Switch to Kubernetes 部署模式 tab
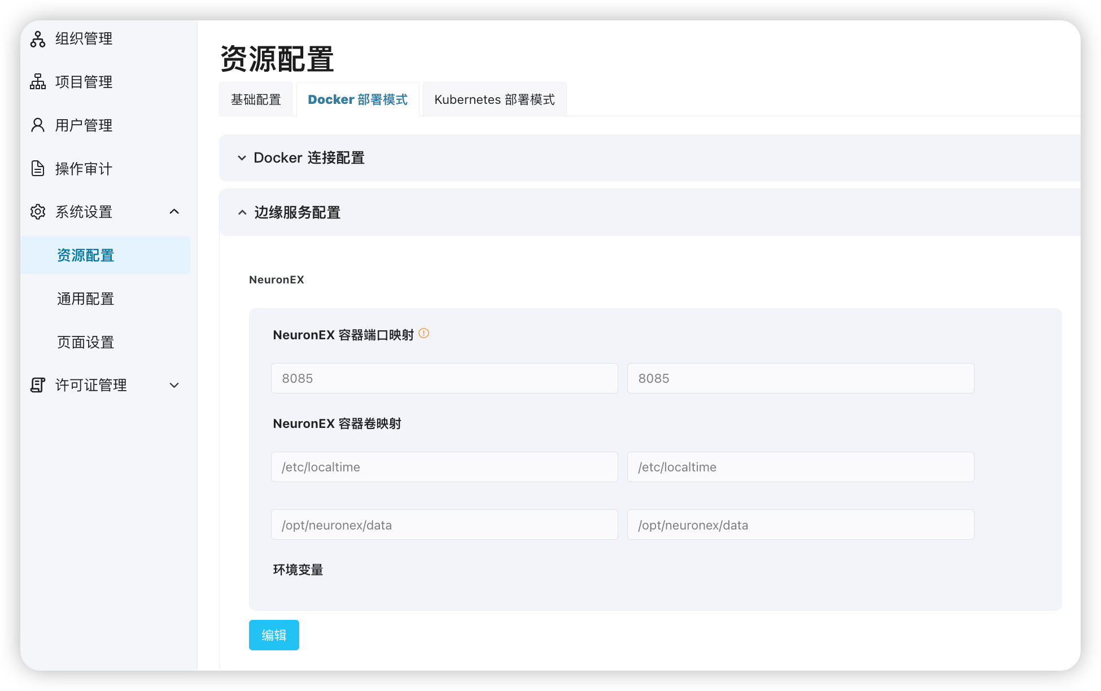Screen dimensions: 1101x691 (494, 100)
